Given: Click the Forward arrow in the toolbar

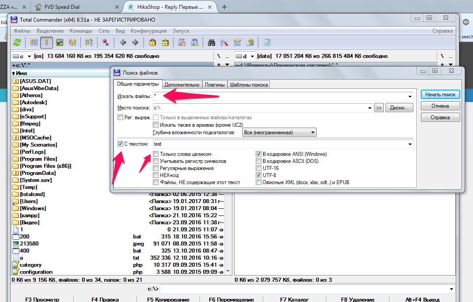Looking at the screenshot, I should pyautogui.click(x=135, y=42).
